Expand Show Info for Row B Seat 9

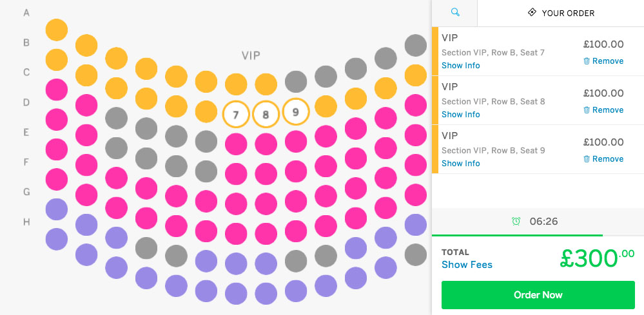[460, 163]
